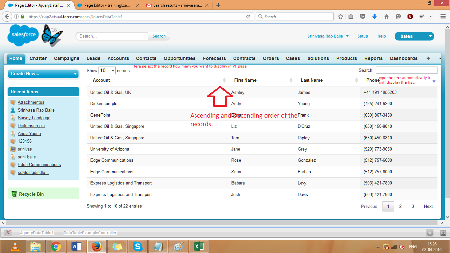Open Skype from the taskbar
The height and width of the screenshot is (253, 450).
[x=137, y=246]
